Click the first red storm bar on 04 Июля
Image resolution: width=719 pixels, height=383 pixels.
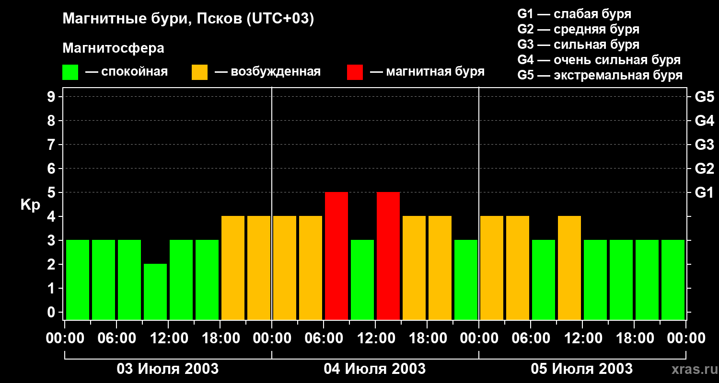coord(336,256)
